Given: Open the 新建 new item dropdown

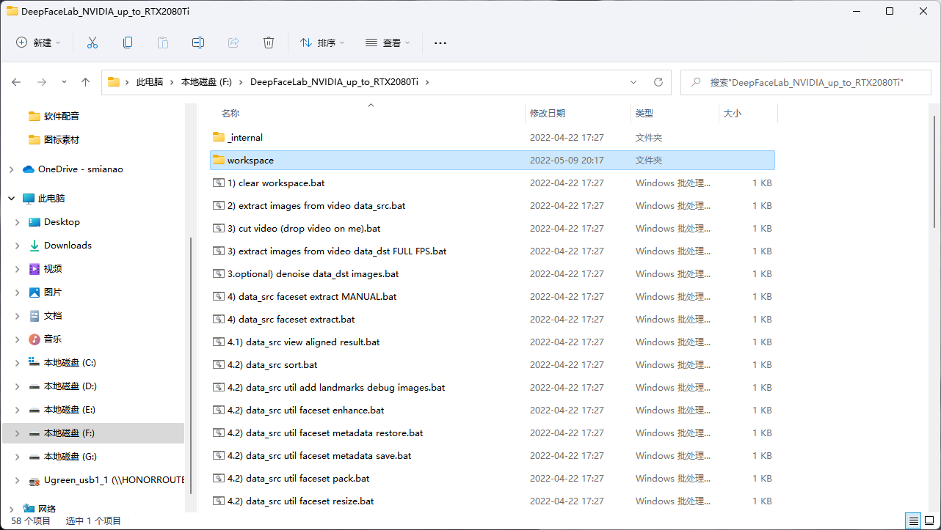Looking at the screenshot, I should click(39, 43).
